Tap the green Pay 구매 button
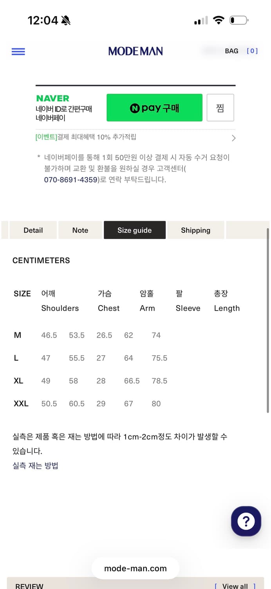The height and width of the screenshot is (589, 271). pos(154,107)
